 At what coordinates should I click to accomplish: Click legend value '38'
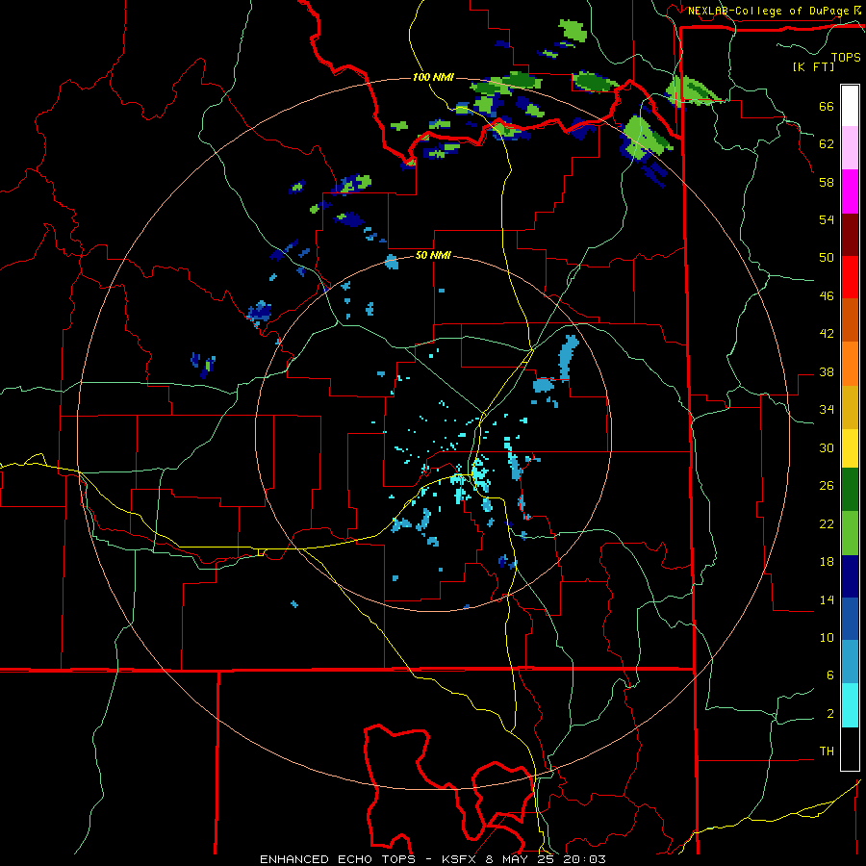click(x=827, y=372)
